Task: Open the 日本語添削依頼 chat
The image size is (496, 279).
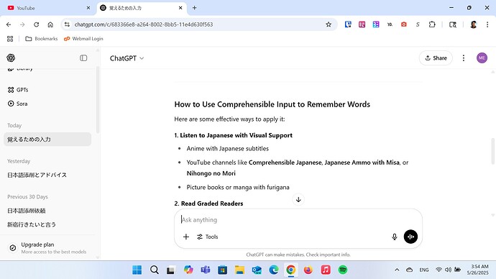Action: [27, 211]
